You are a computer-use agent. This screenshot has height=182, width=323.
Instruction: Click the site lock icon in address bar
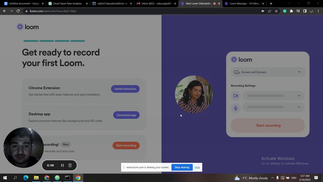click(x=26, y=11)
